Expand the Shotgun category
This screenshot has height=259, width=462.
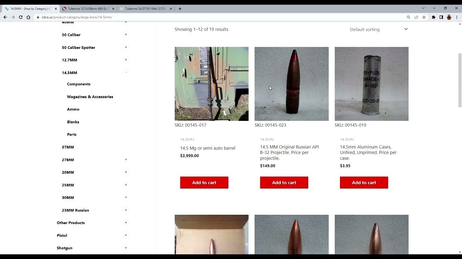[x=126, y=247]
